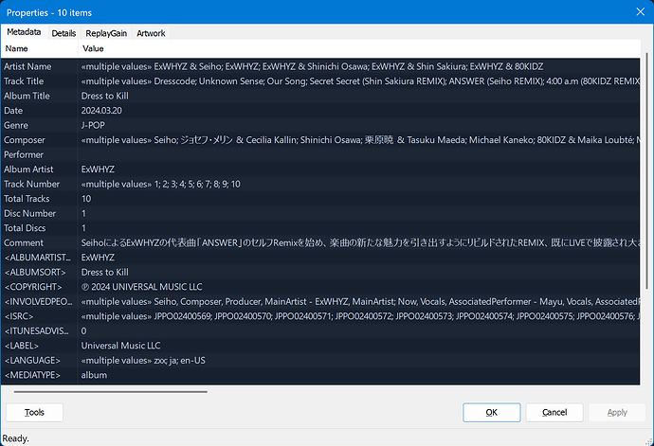Select the <LABEL> field name
The image size is (654, 446).
pyautogui.click(x=21, y=346)
